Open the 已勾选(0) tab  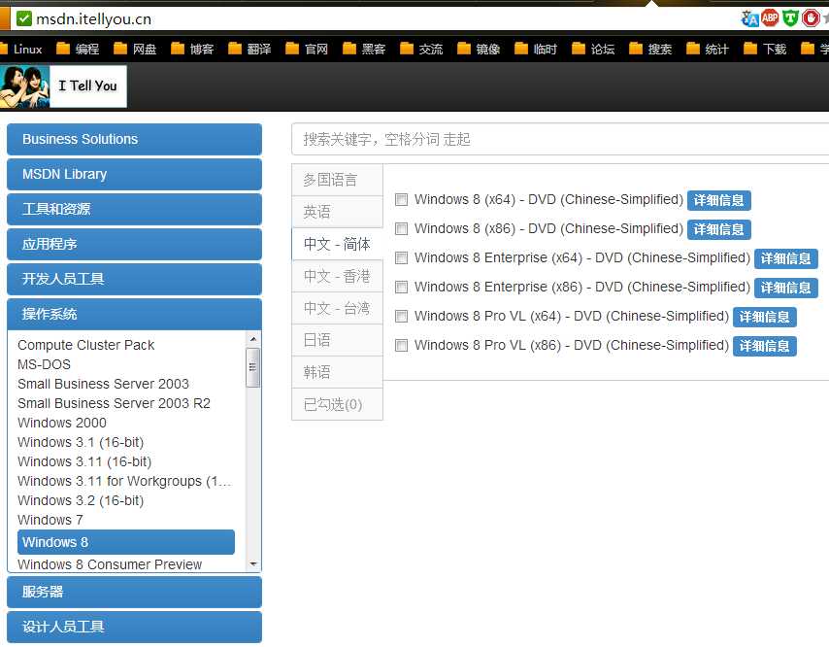pyautogui.click(x=337, y=404)
